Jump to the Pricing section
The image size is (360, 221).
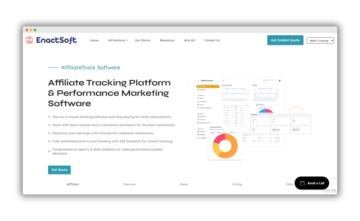click(x=237, y=184)
